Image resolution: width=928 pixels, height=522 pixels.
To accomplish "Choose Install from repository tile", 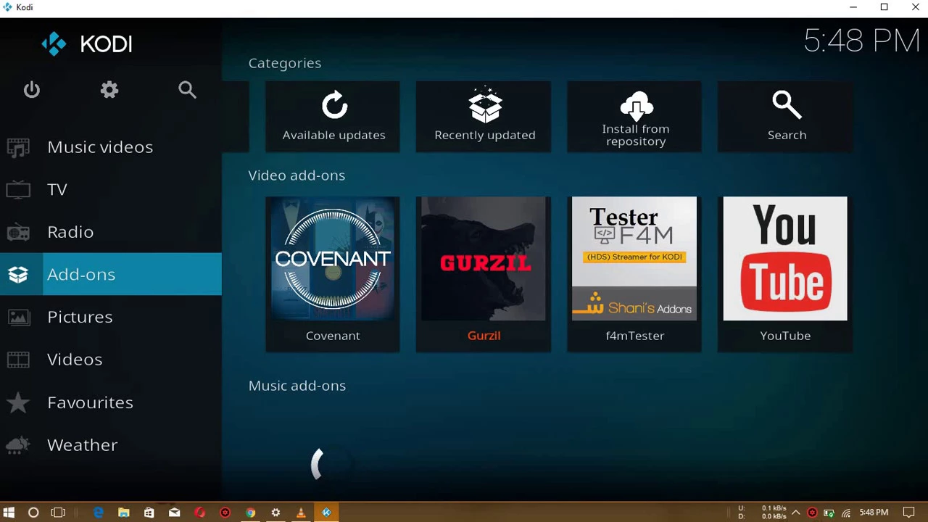I will coord(634,116).
